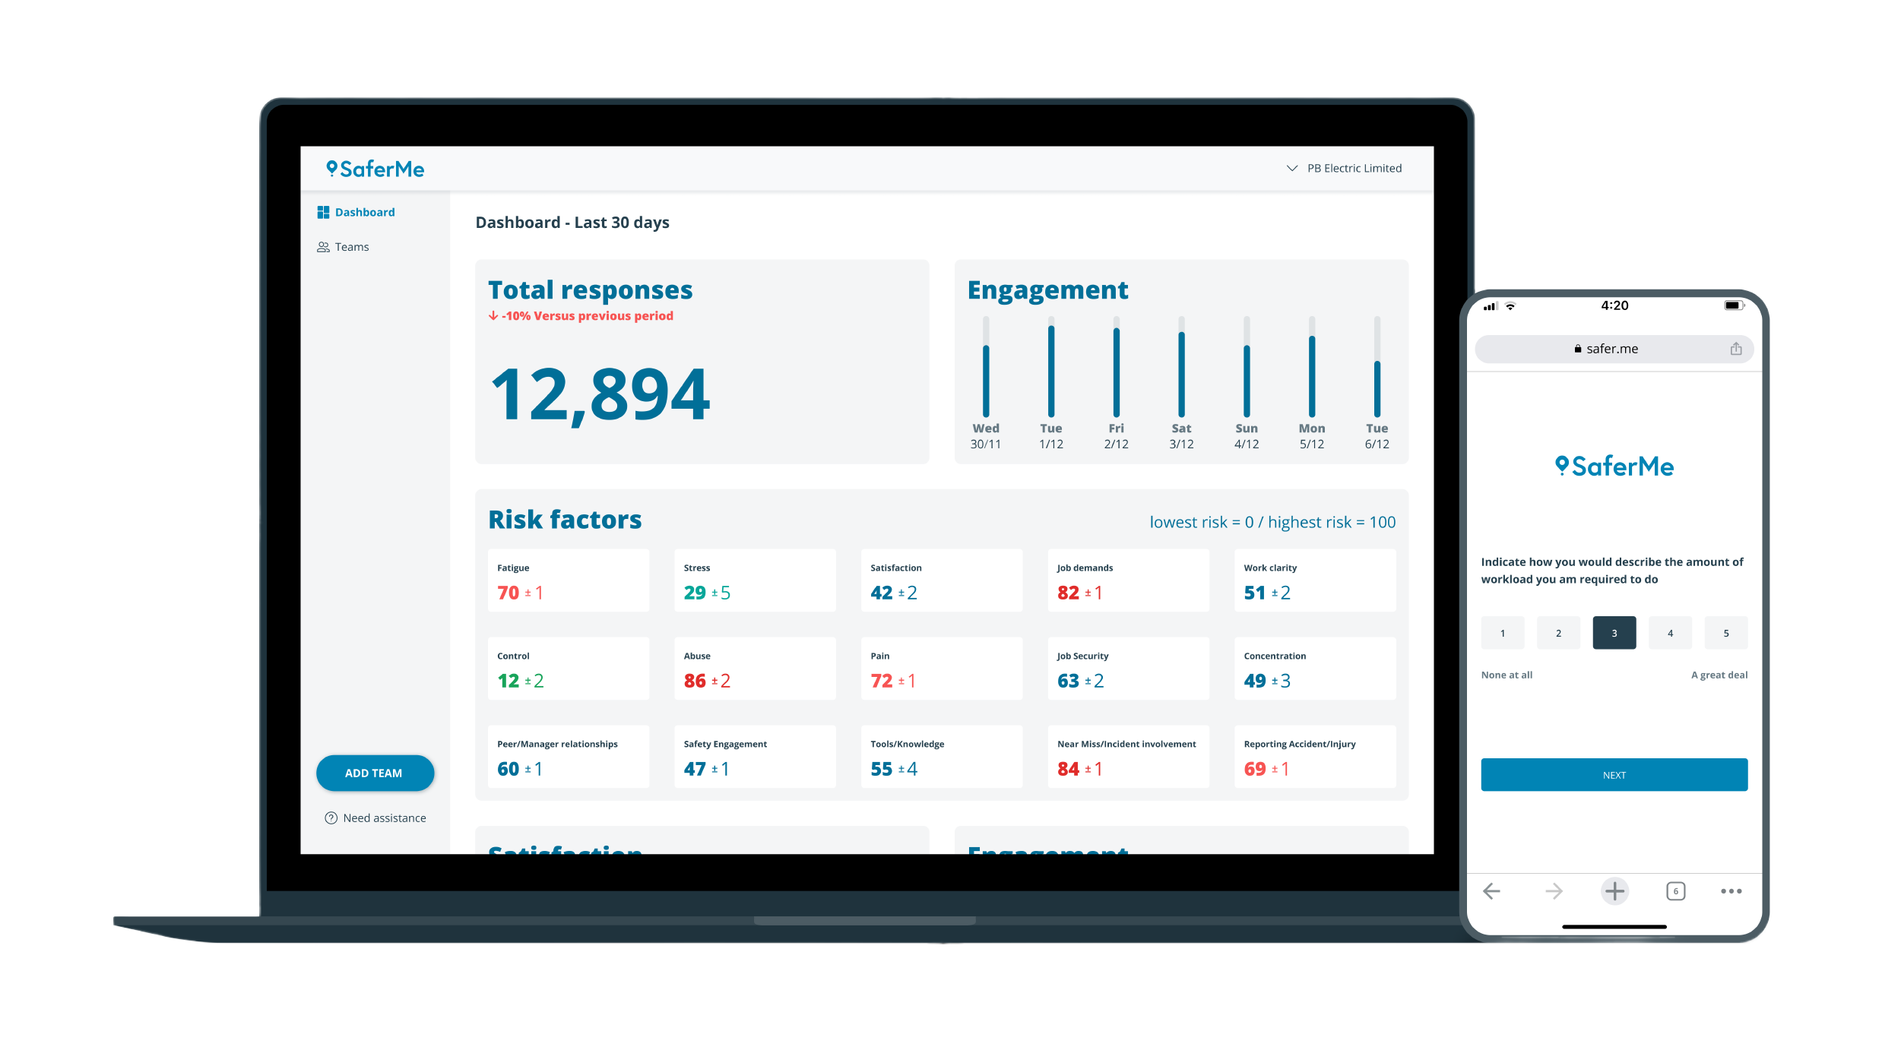Select workload rating 5 for A great deal
Image resolution: width=1882 pixels, height=1047 pixels.
point(1725,632)
